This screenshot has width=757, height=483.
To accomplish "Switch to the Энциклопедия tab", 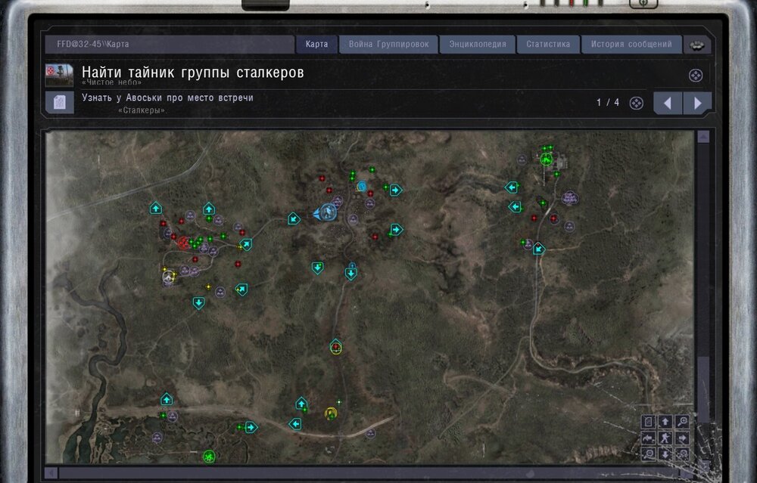I will 477,45.
